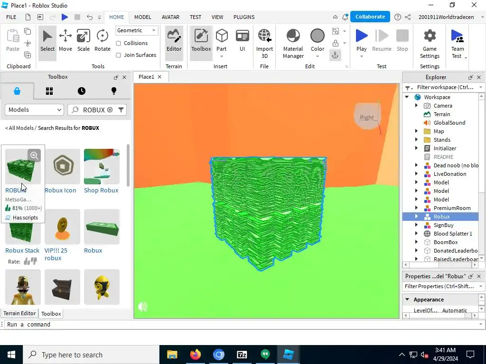This screenshot has height=364, width=486.
Task: Open the UI insert tool
Action: click(x=243, y=41)
